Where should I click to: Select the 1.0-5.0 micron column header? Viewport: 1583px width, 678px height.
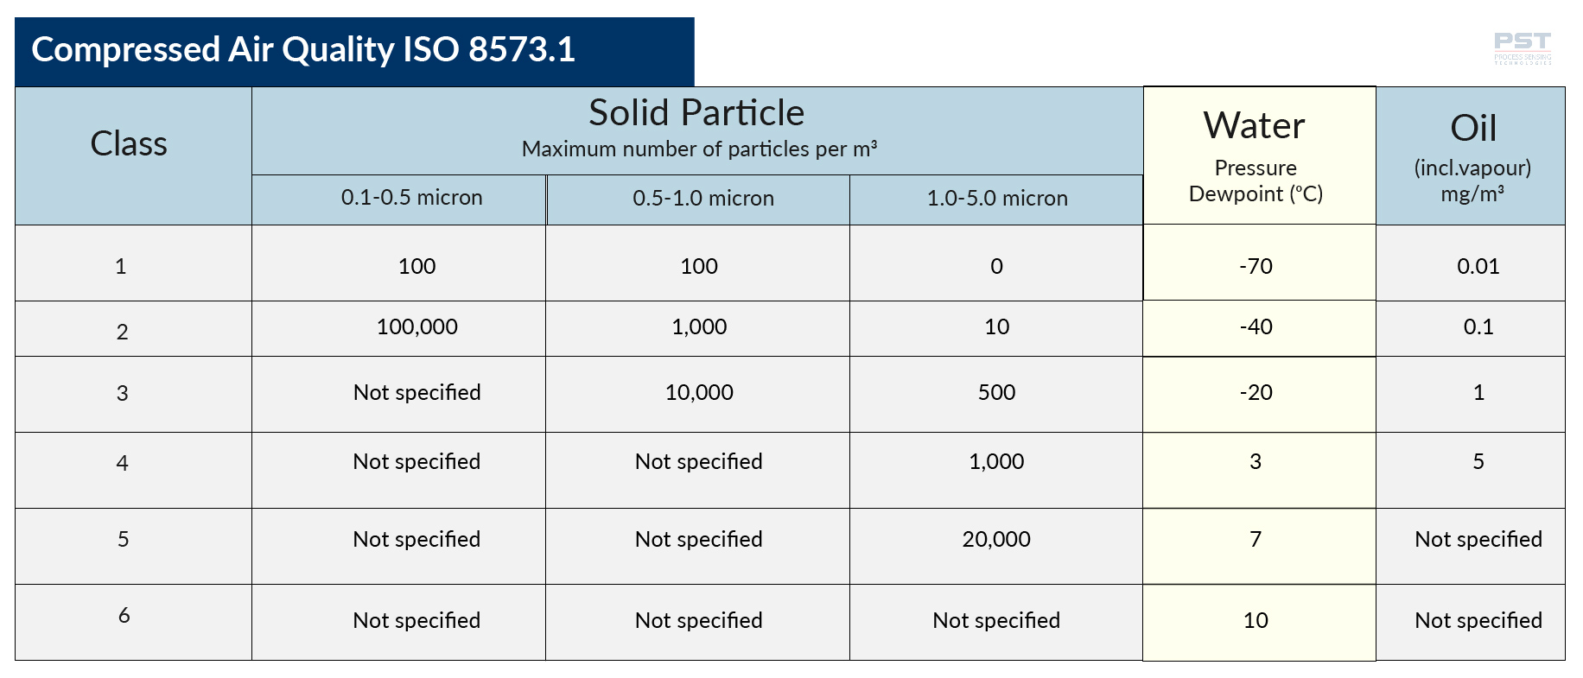click(996, 199)
